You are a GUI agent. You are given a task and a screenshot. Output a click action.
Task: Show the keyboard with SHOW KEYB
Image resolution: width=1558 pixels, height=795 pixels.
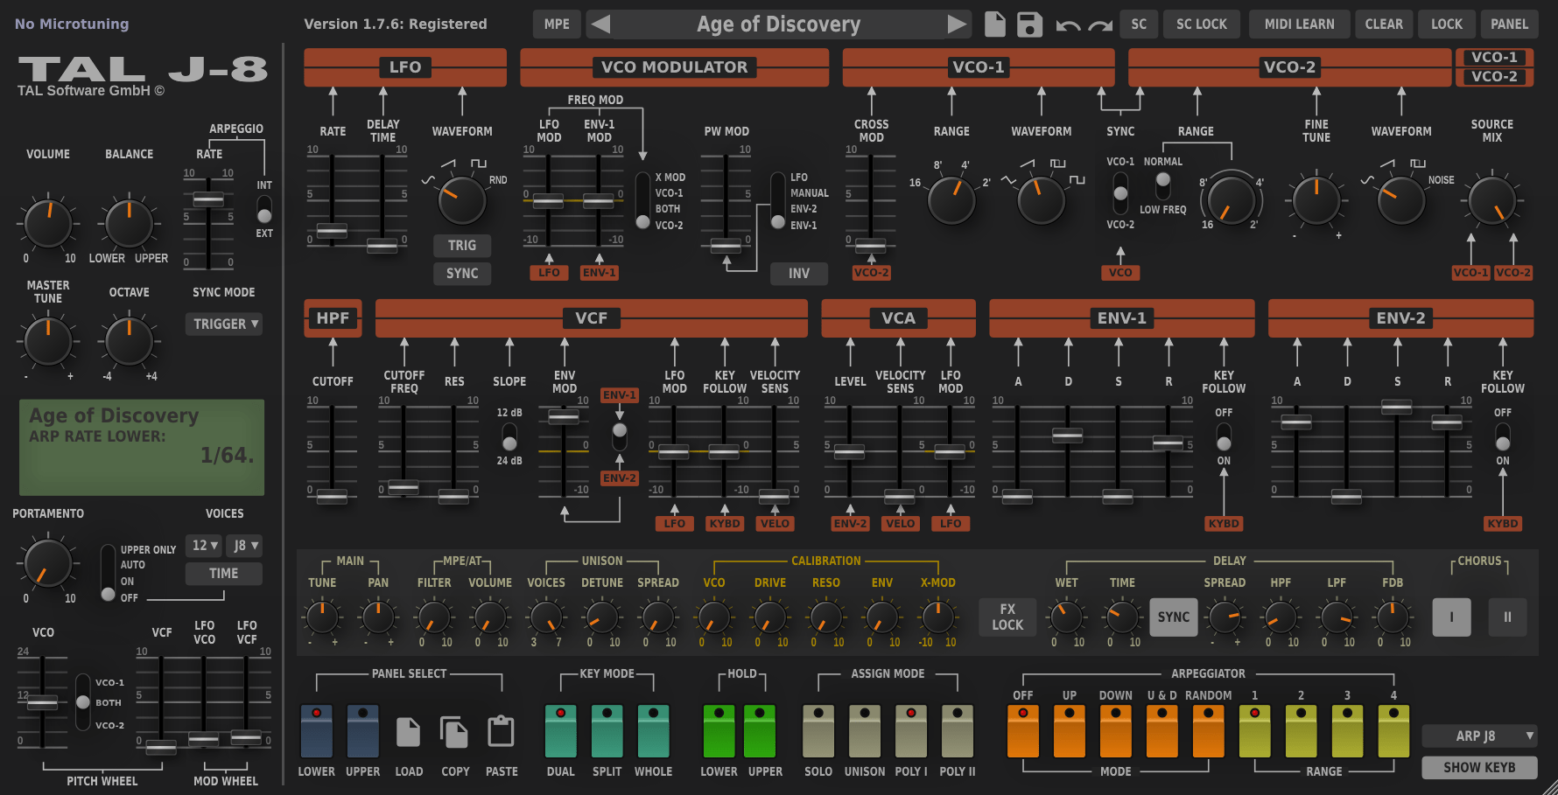1479,767
